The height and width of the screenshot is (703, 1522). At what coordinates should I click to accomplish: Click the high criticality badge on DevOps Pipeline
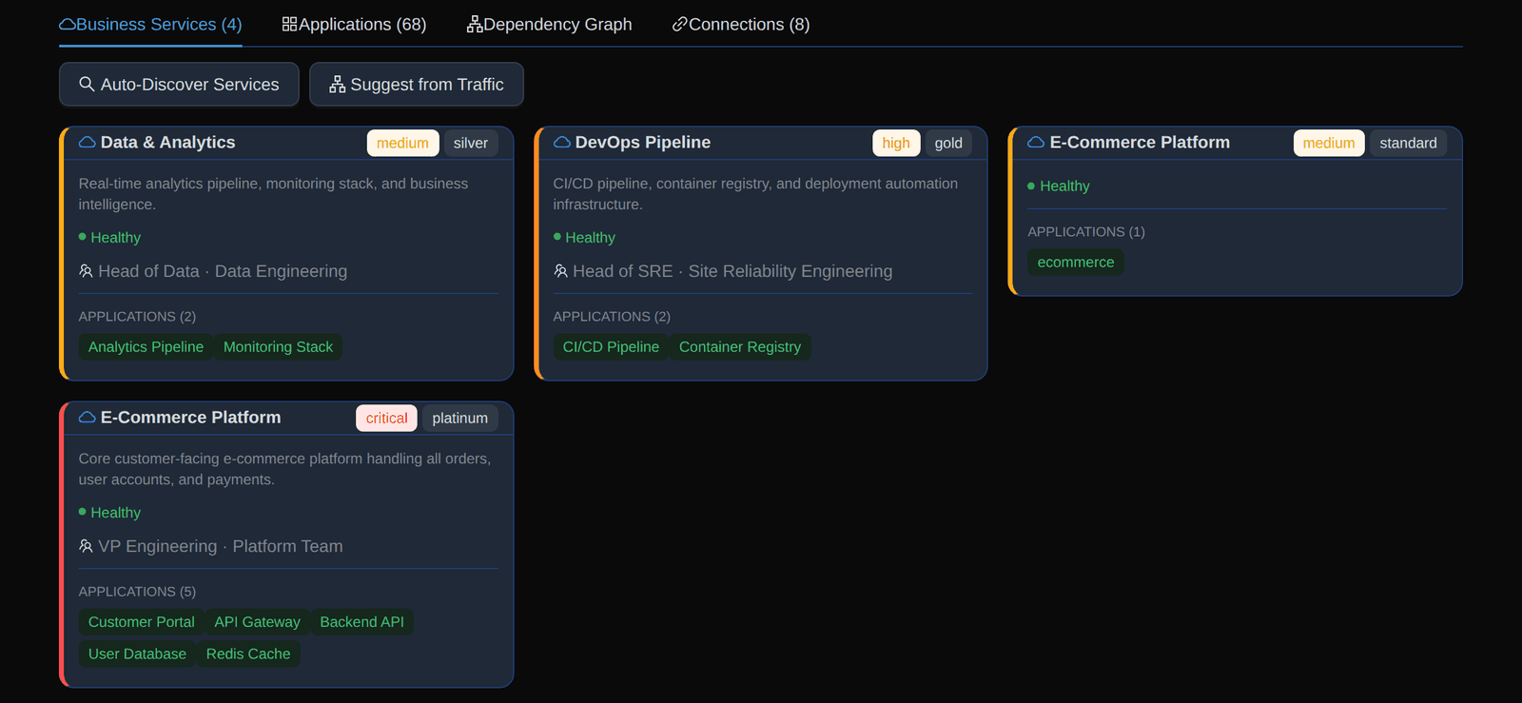coord(896,143)
